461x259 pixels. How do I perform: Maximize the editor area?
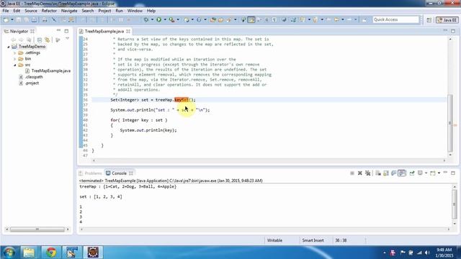point(453,31)
